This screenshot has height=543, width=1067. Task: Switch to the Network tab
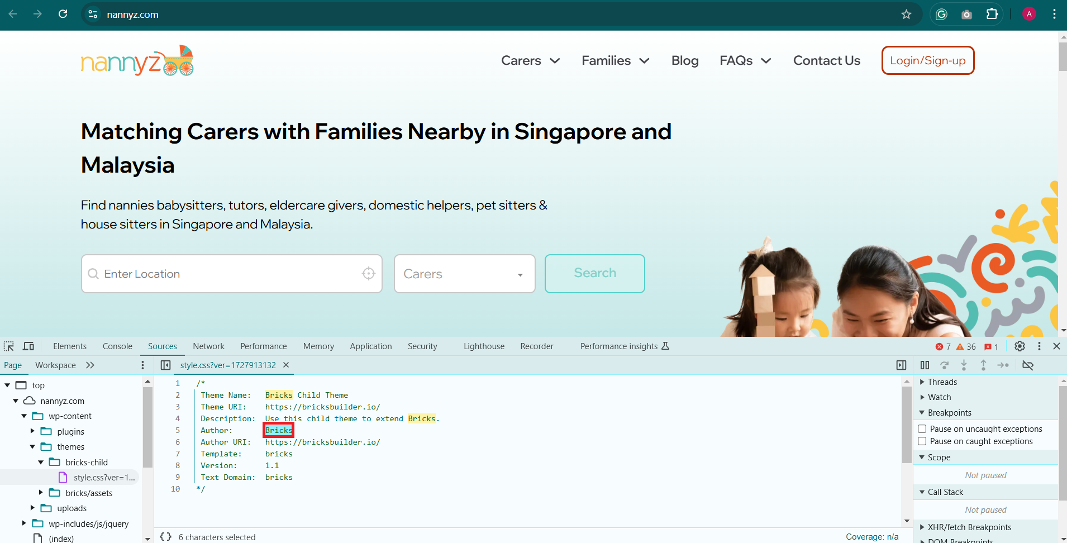(x=208, y=346)
